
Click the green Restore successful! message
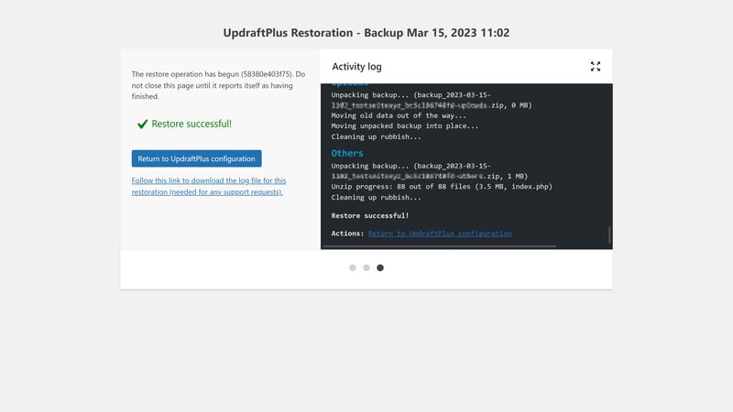pyautogui.click(x=191, y=124)
